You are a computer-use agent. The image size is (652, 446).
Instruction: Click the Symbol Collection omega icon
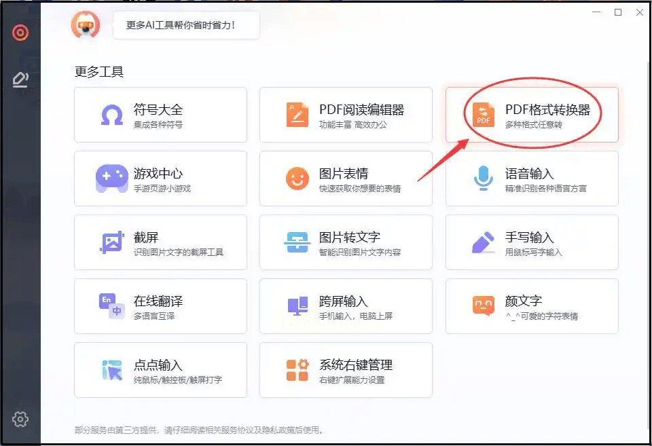112,115
